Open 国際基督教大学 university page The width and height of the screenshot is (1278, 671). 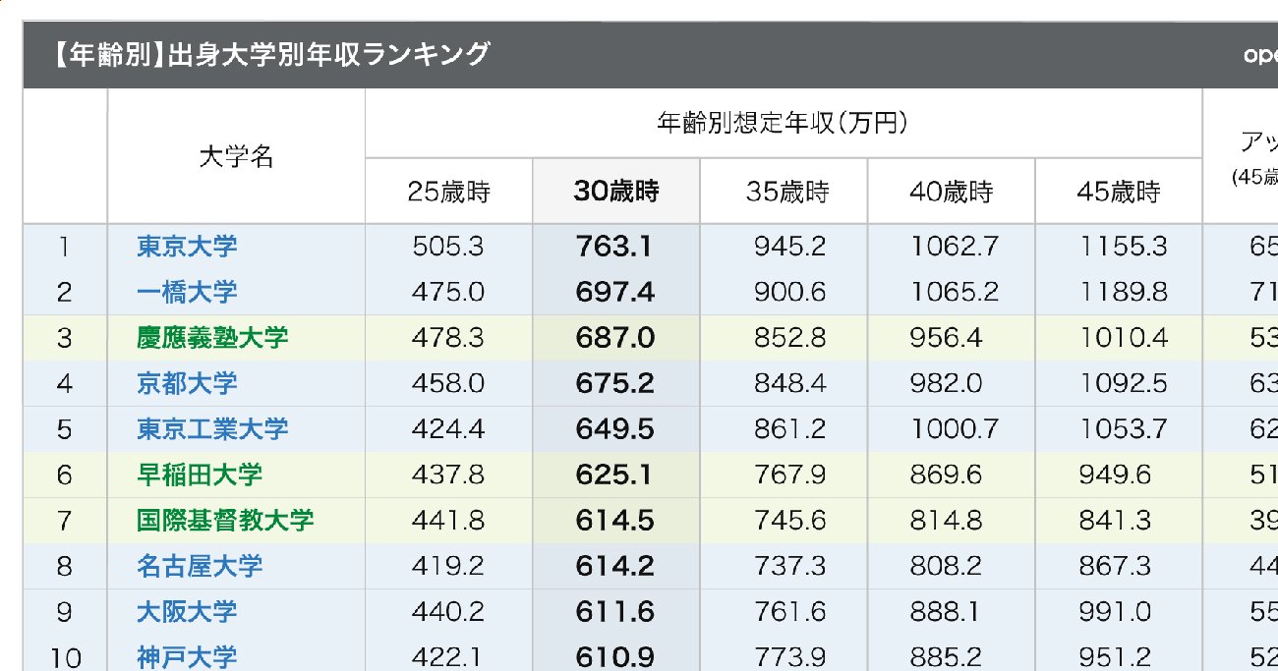coord(225,520)
